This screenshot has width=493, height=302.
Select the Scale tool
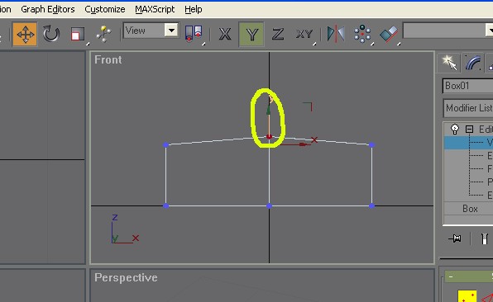pos(78,34)
